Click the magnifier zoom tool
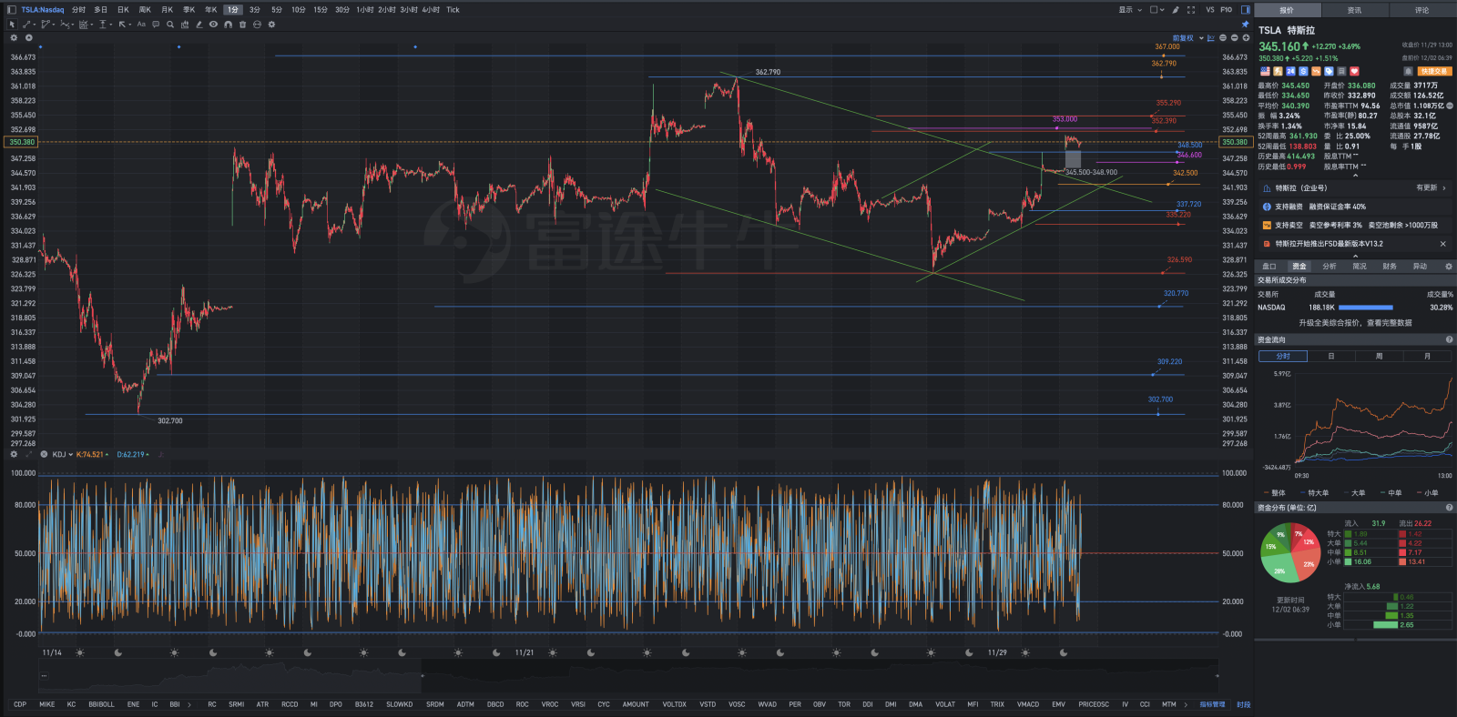Viewport: 1457px width, 717px height. click(x=170, y=25)
